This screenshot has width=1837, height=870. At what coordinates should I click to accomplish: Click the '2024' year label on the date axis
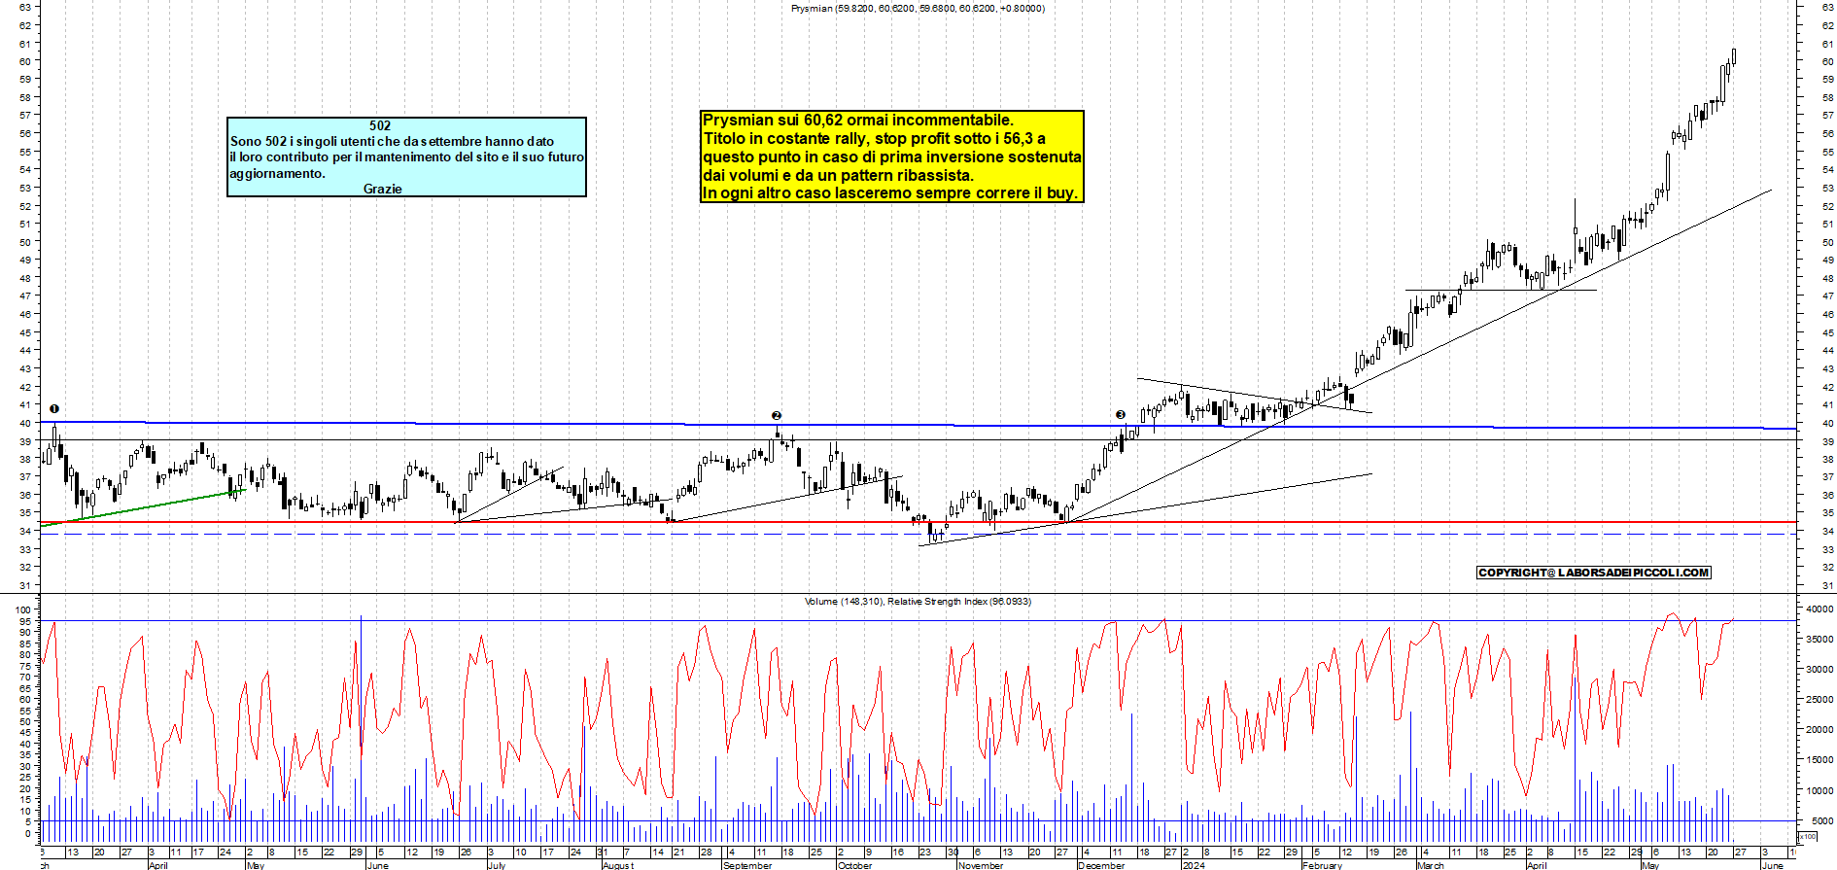[1194, 865]
